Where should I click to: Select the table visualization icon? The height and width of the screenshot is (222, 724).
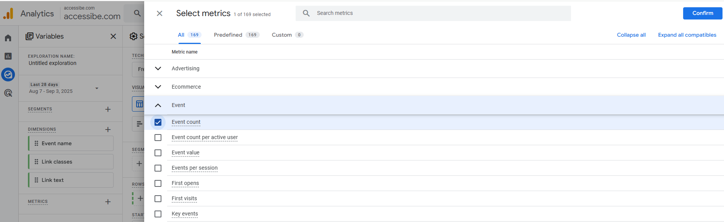(139, 104)
